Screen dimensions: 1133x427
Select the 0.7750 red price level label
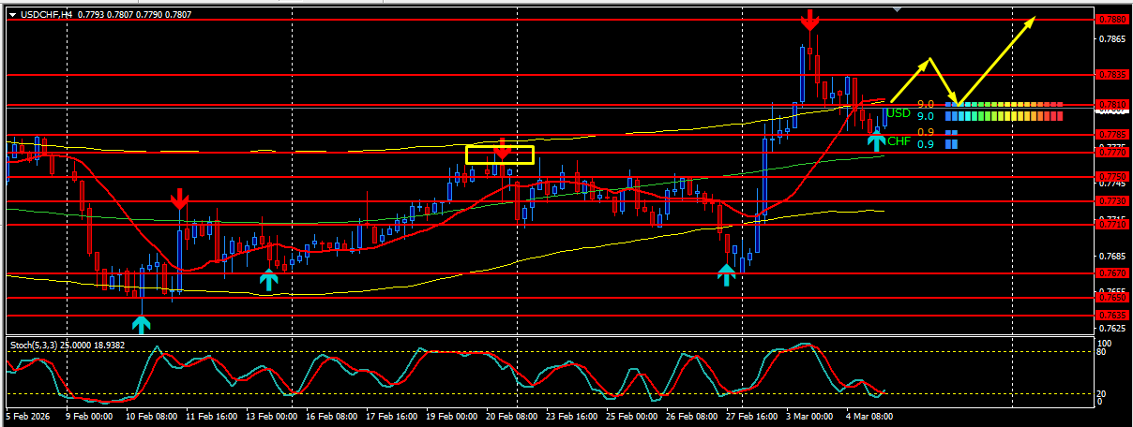click(1111, 176)
